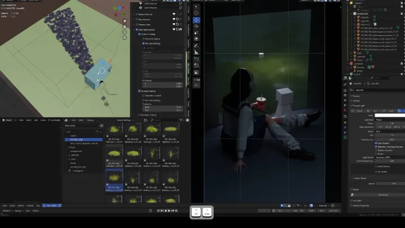Viewport: 405px width, 228px height.
Task: Select the Scale tool in viewport toolbar
Action: click(x=196, y=33)
